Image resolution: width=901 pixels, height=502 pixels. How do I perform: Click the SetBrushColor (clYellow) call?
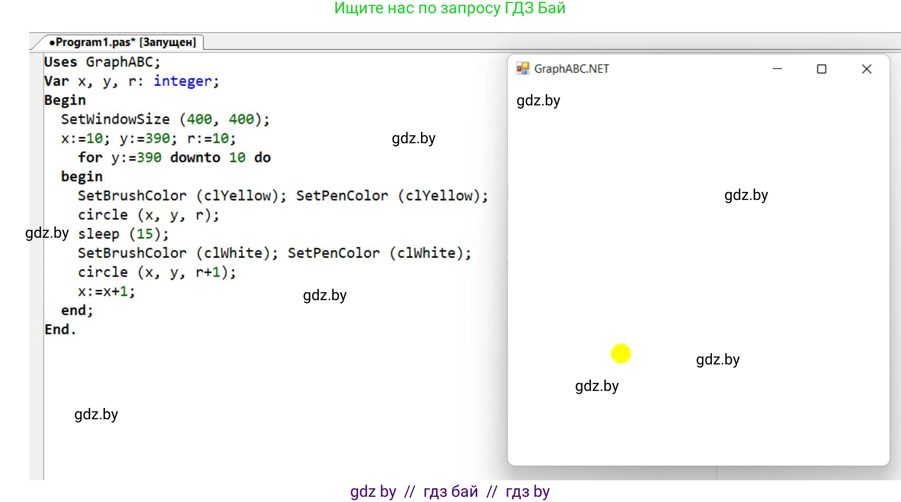click(x=182, y=196)
